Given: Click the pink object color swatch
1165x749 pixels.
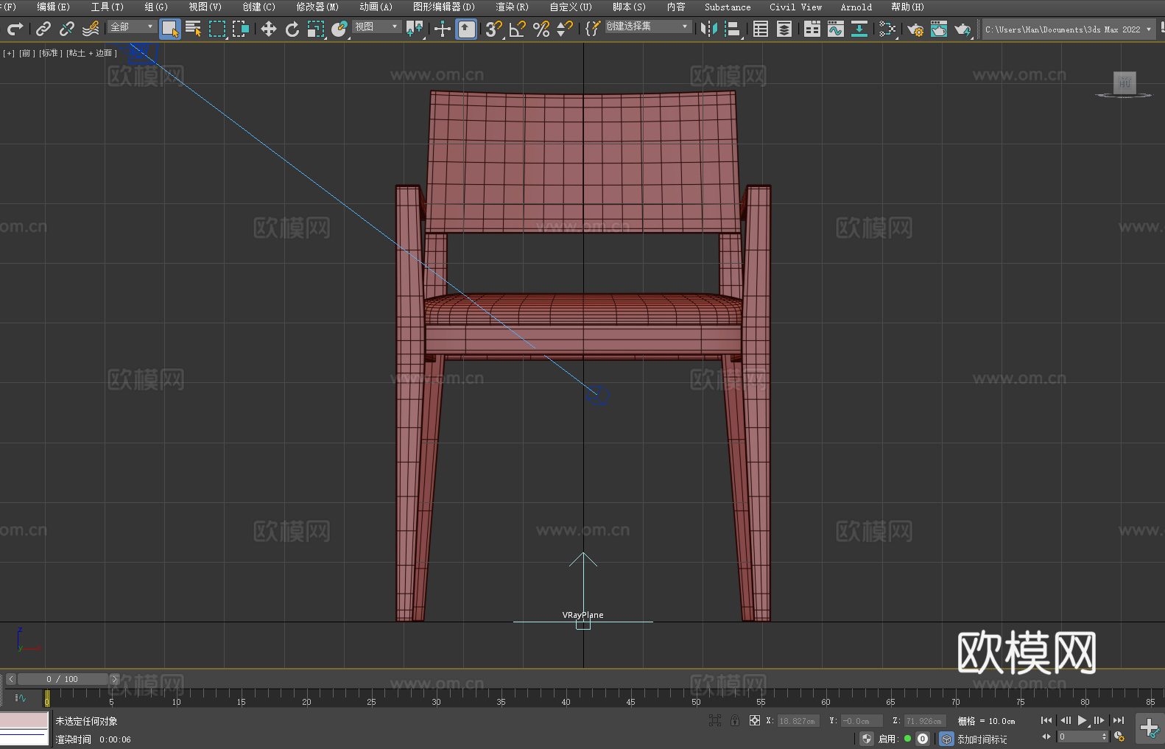Looking at the screenshot, I should [24, 720].
